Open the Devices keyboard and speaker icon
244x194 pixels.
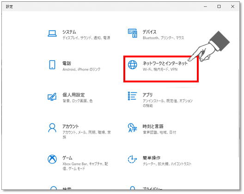coord(133,33)
